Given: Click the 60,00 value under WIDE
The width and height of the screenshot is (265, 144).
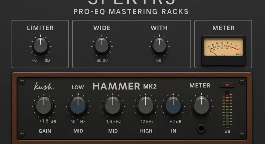Looking at the screenshot, I should point(102,60).
